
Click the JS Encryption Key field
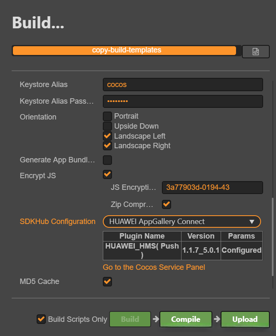[212, 187]
